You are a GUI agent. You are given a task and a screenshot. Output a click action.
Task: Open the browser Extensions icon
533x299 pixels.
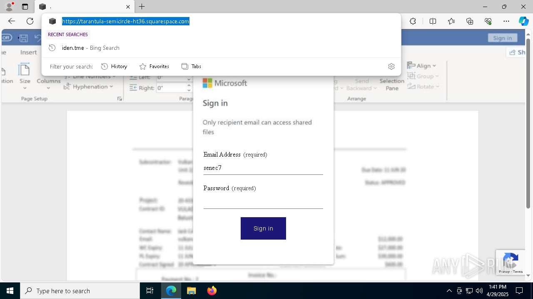coord(413,21)
